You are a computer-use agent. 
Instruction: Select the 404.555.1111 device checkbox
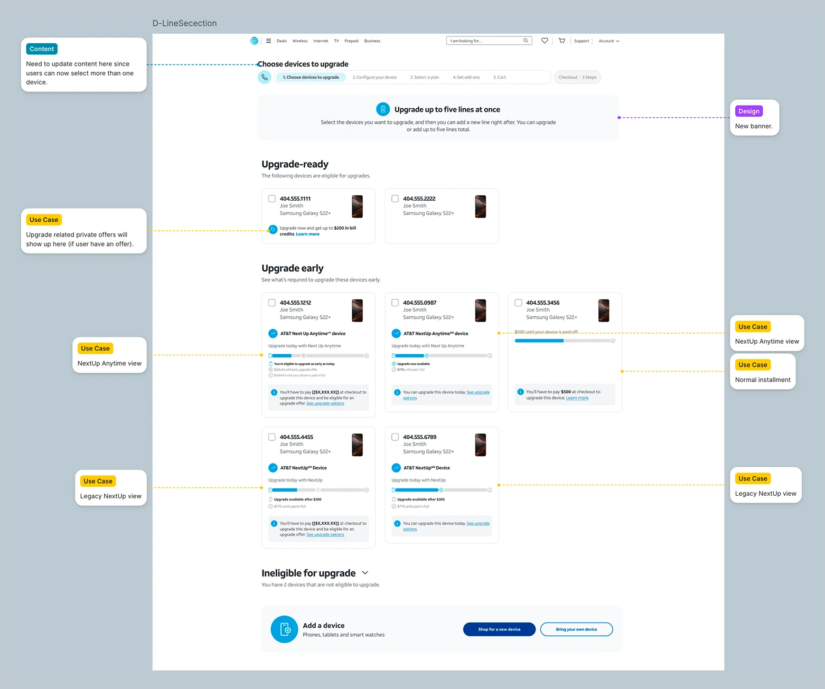click(x=272, y=199)
